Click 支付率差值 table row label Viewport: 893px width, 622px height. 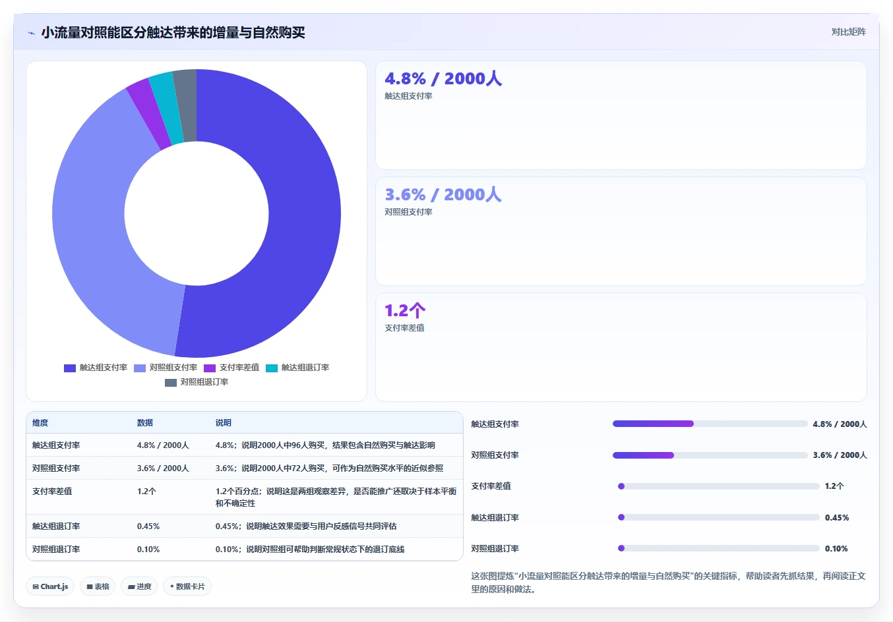pyautogui.click(x=52, y=492)
